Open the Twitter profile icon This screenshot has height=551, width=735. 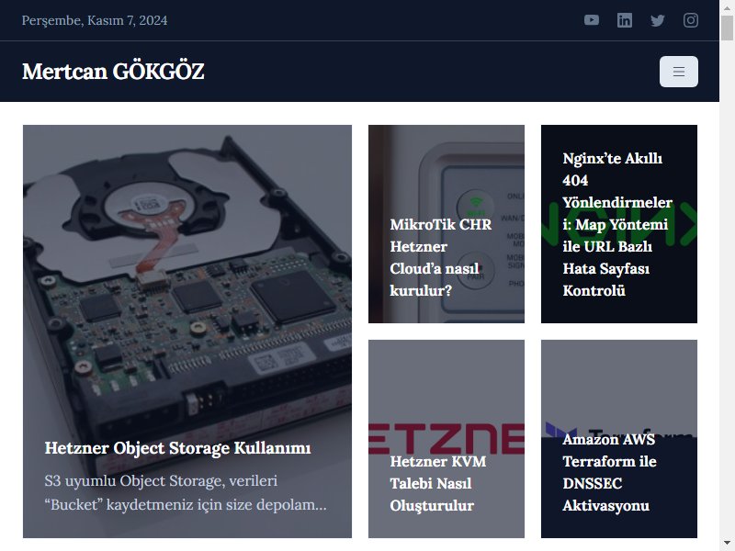coord(657,20)
